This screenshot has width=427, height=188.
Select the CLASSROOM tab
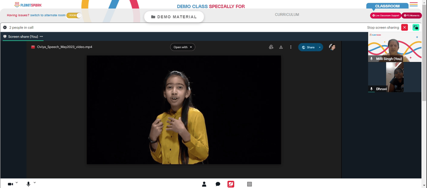pyautogui.click(x=387, y=6)
